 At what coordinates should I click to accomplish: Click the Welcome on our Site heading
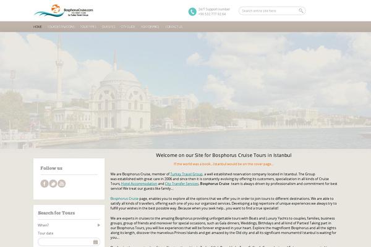pos(224,155)
